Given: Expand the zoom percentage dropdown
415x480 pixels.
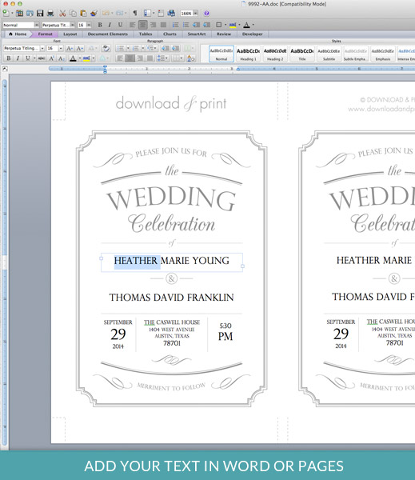Looking at the screenshot, I should coord(195,13).
